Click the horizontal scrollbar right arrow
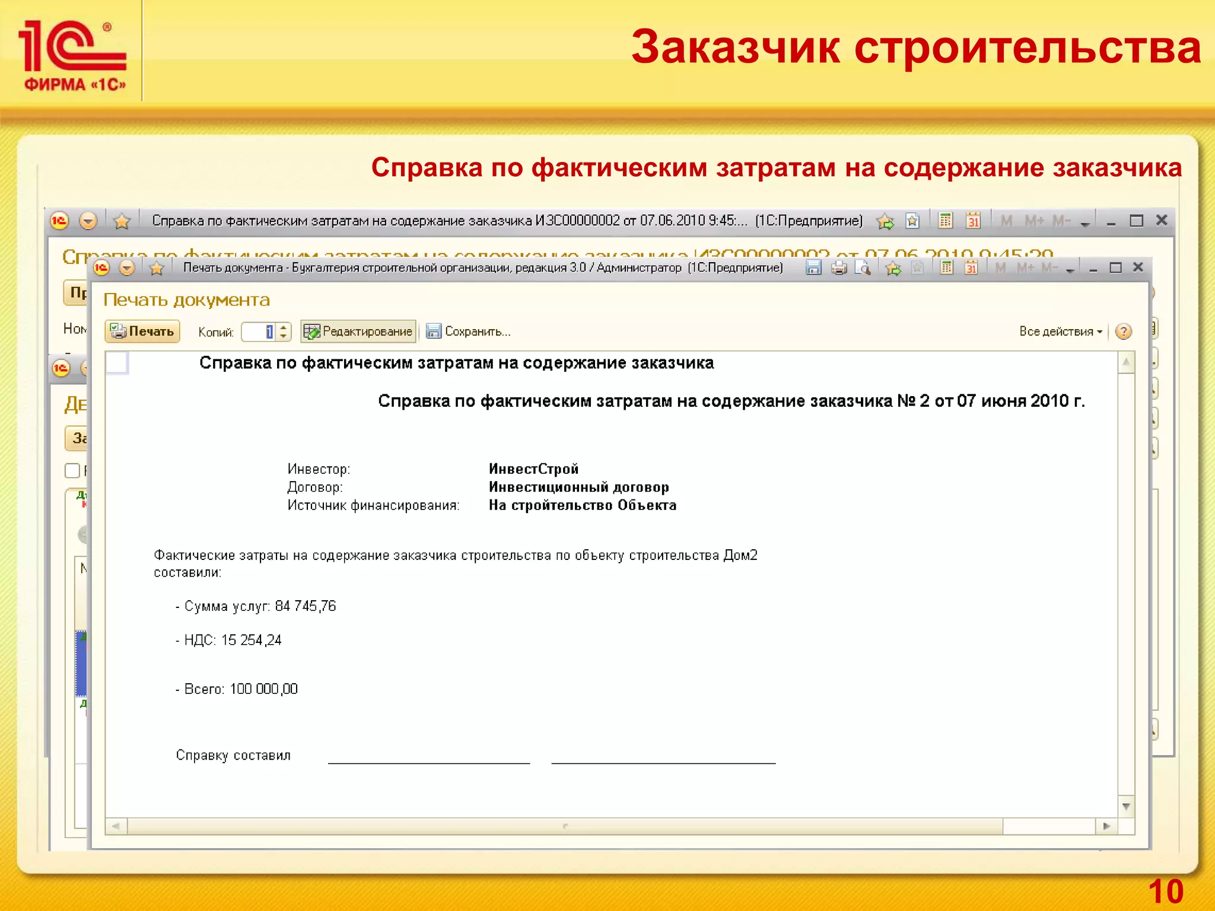Screen dimensions: 1215x911 1106,826
